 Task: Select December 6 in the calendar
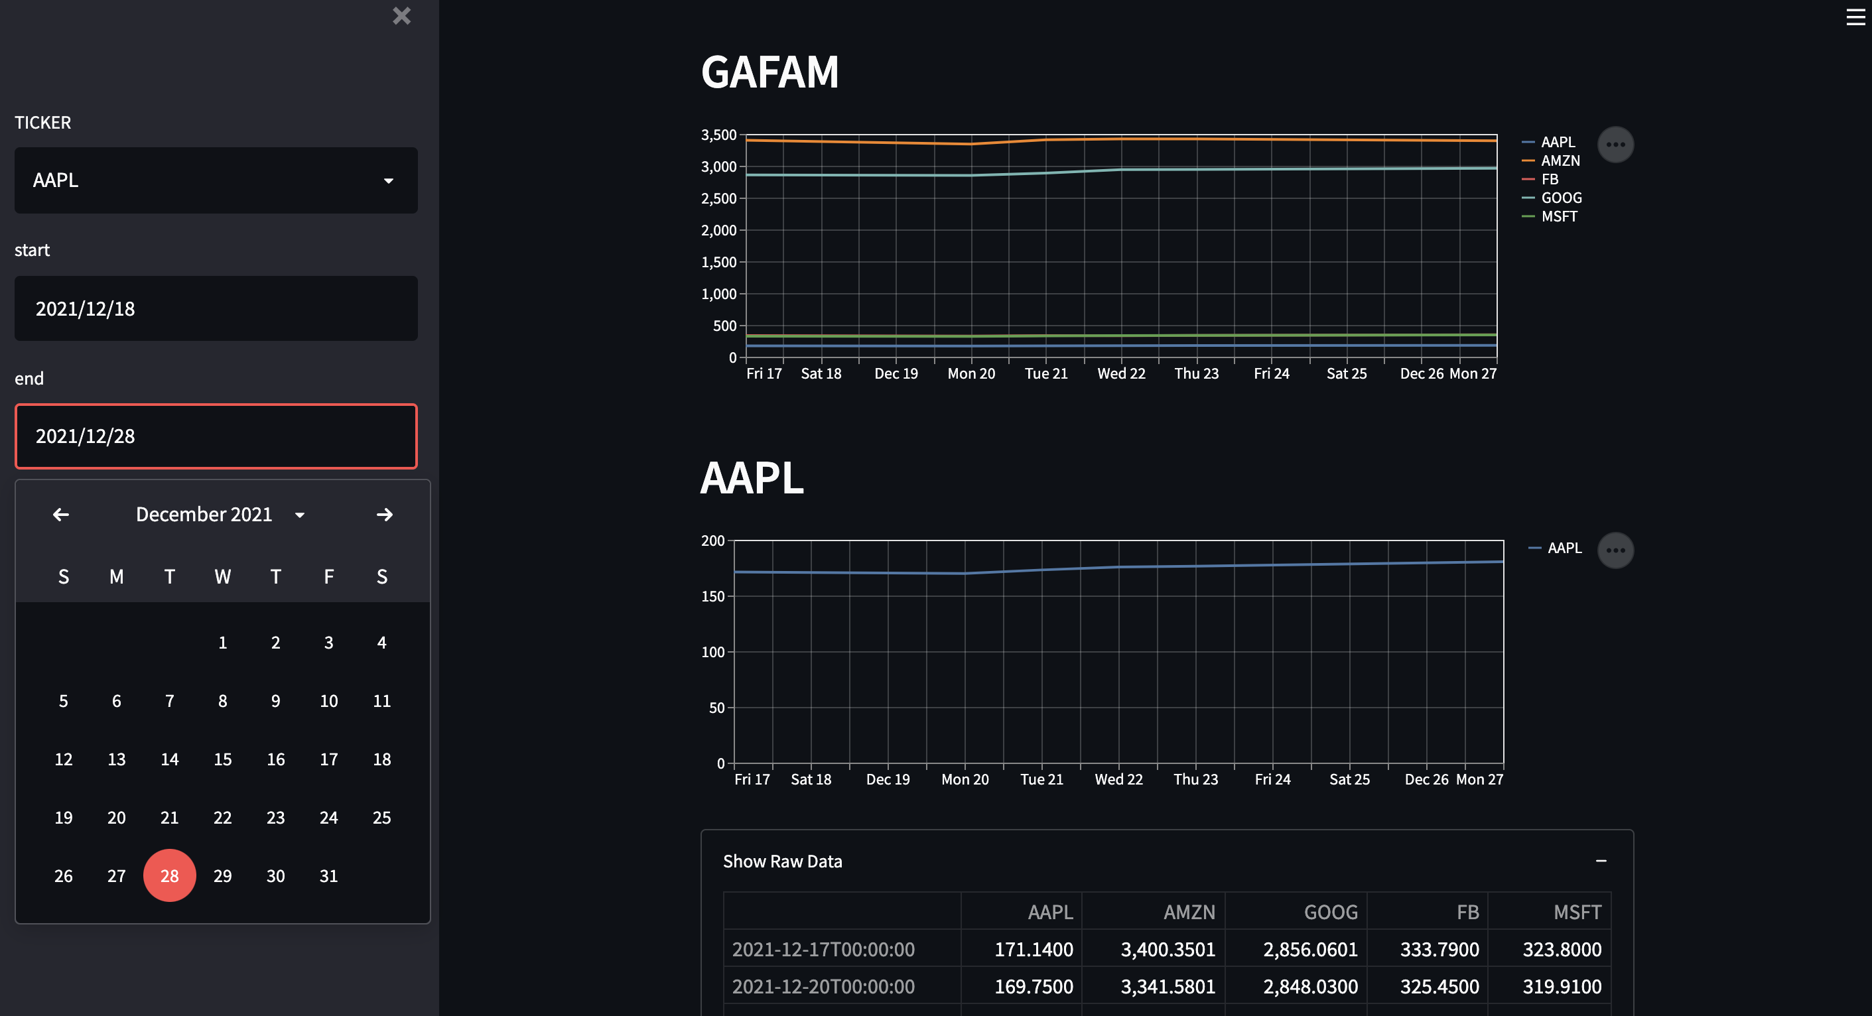(x=116, y=700)
